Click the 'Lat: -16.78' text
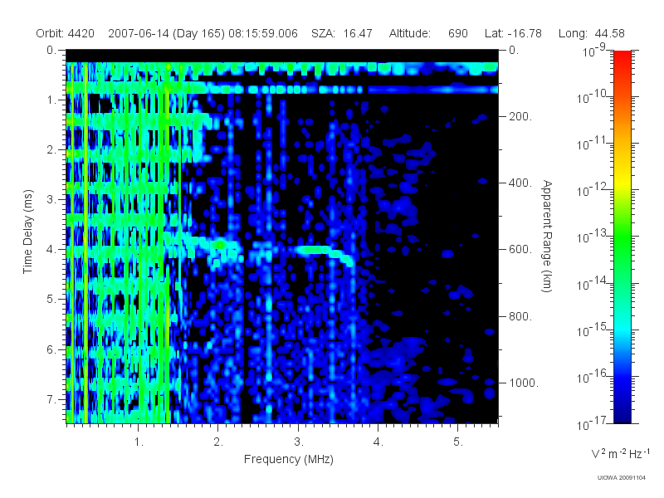Screen dimensions: 664x498 513,33
